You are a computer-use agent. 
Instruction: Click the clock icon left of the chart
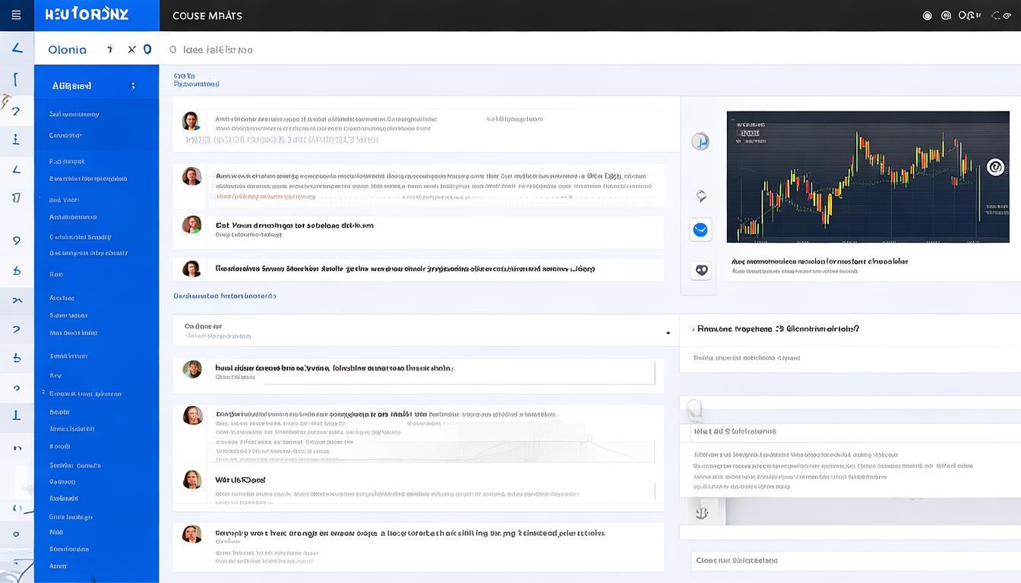(x=700, y=141)
